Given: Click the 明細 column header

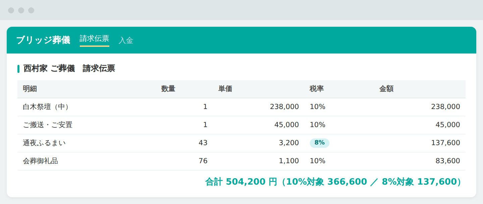Looking at the screenshot, I should 30,89.
